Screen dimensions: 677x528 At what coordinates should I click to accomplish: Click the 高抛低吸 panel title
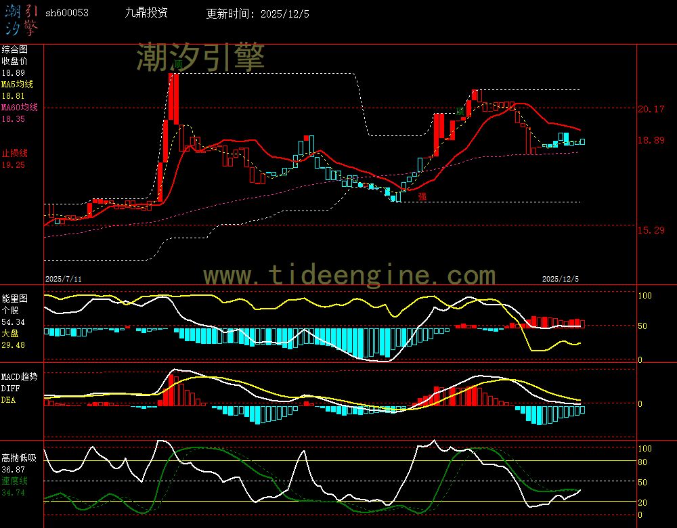18,458
